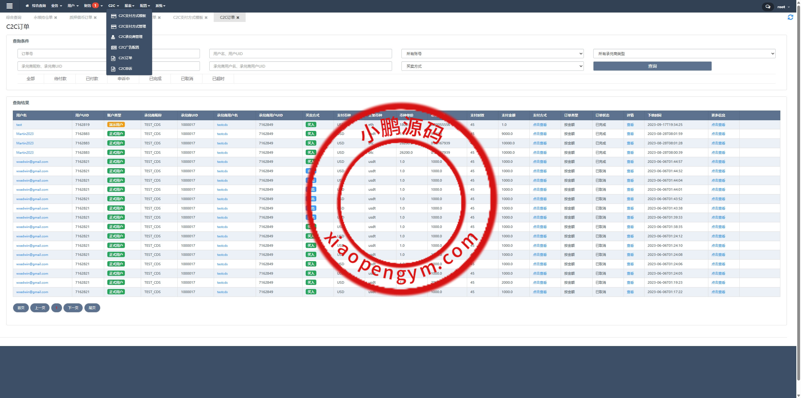Open the 买卖方式 dropdown
801x398 pixels.
(492, 66)
